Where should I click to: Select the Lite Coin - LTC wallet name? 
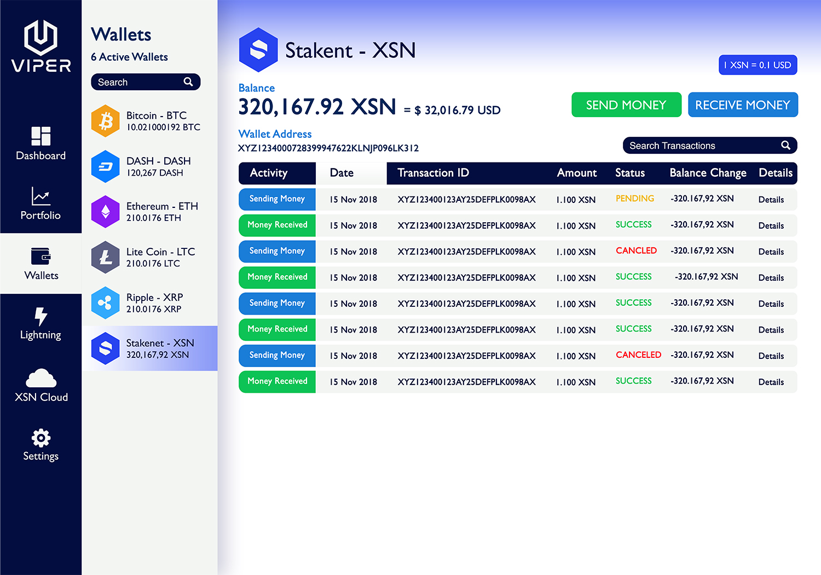[x=160, y=252]
